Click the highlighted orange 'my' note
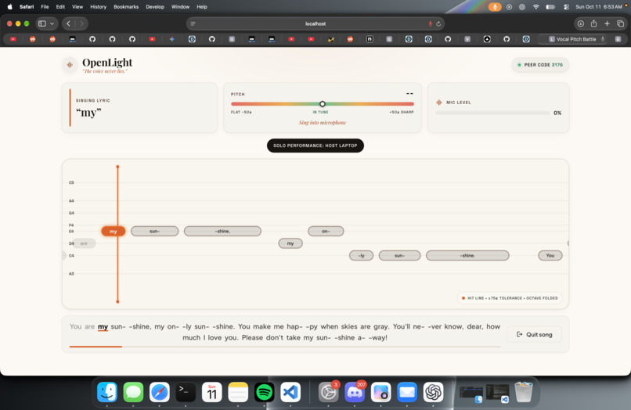Viewport: 631px width, 410px height. coord(113,232)
